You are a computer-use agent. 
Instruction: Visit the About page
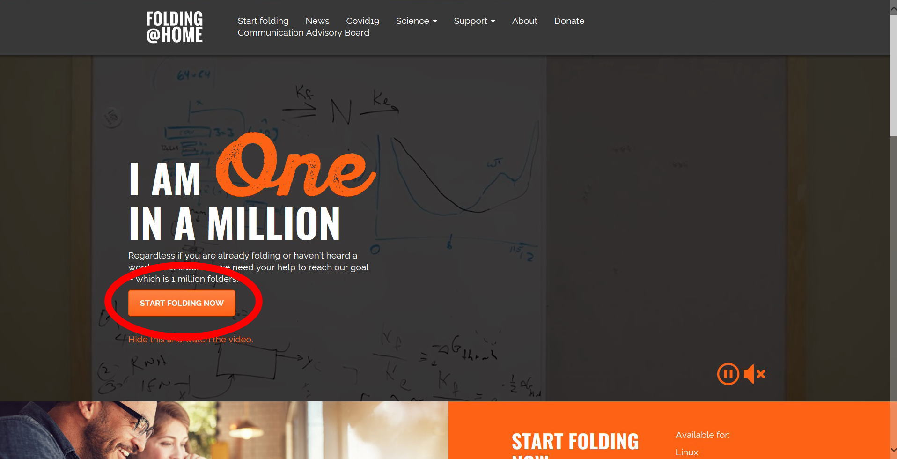pos(524,21)
